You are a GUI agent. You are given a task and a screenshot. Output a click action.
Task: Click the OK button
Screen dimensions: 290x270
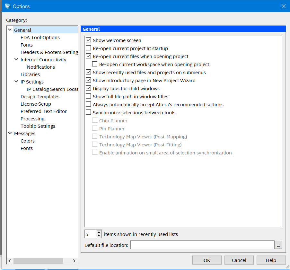click(207, 260)
